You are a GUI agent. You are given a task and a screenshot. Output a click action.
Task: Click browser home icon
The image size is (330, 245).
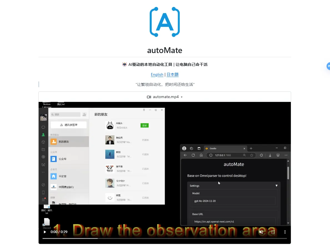[x=201, y=155]
